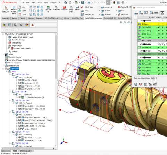This screenshot has width=167, height=155.
Task: Open the FeatureManager design tree tab
Action: [x=4, y=25]
